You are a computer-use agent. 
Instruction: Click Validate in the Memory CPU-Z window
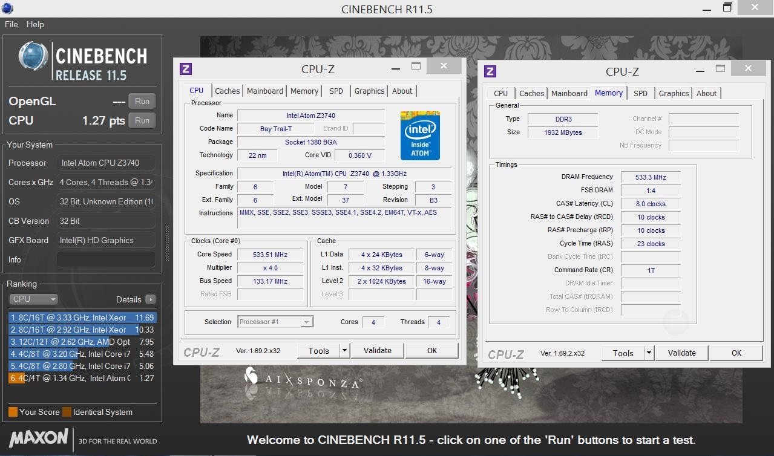[682, 353]
